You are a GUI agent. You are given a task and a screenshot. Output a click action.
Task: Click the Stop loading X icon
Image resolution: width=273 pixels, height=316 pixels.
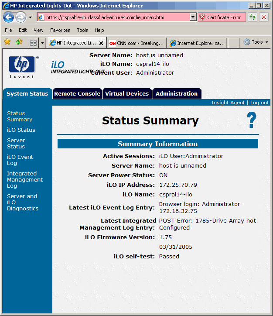tap(264, 17)
